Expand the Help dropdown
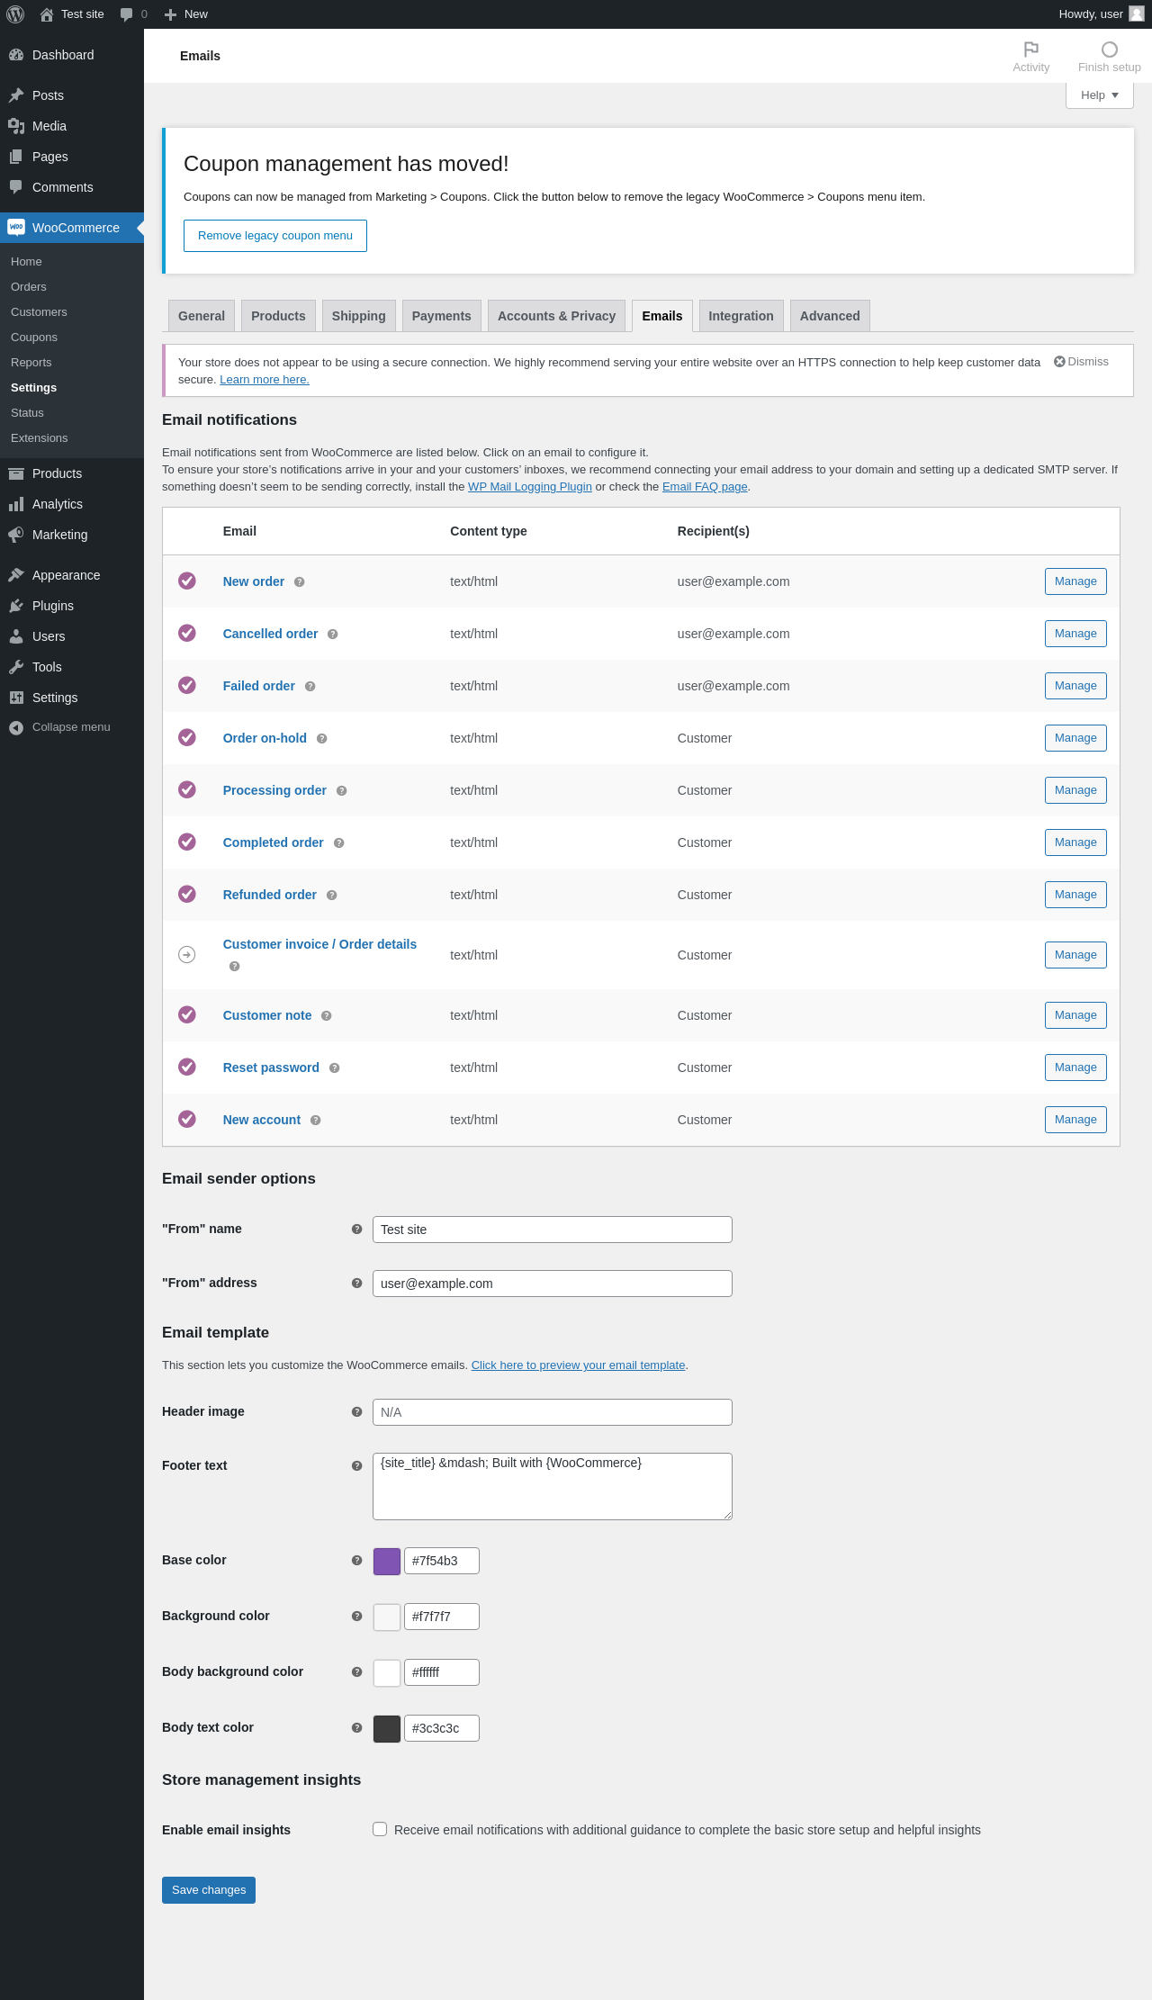1152x2000 pixels. (1100, 95)
